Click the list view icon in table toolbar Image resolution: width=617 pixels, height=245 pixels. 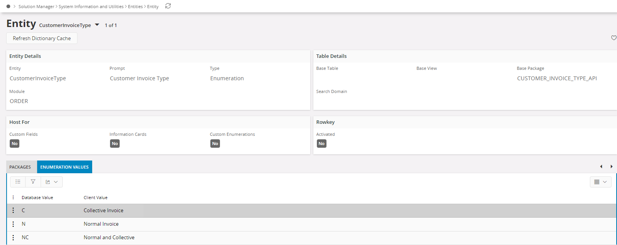coord(18,182)
